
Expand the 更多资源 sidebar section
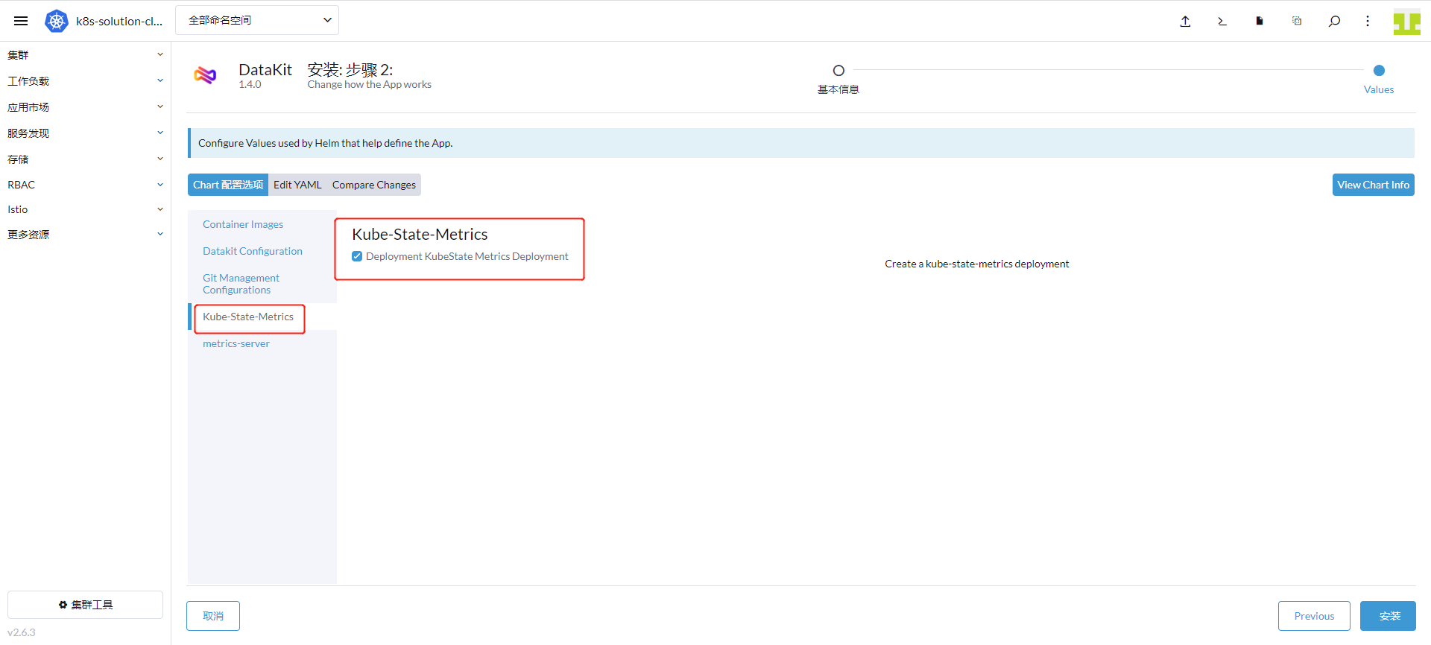85,235
